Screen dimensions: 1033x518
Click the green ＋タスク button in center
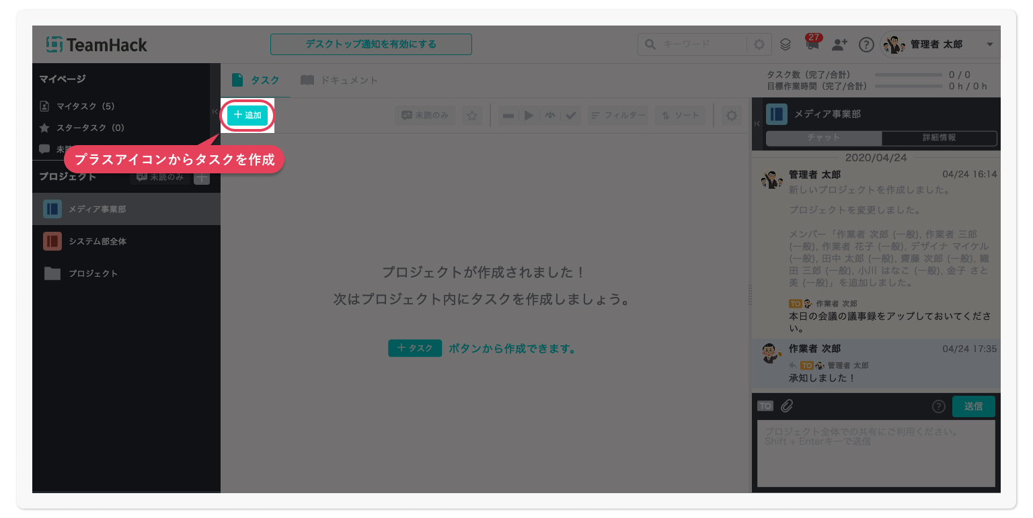pyautogui.click(x=415, y=348)
